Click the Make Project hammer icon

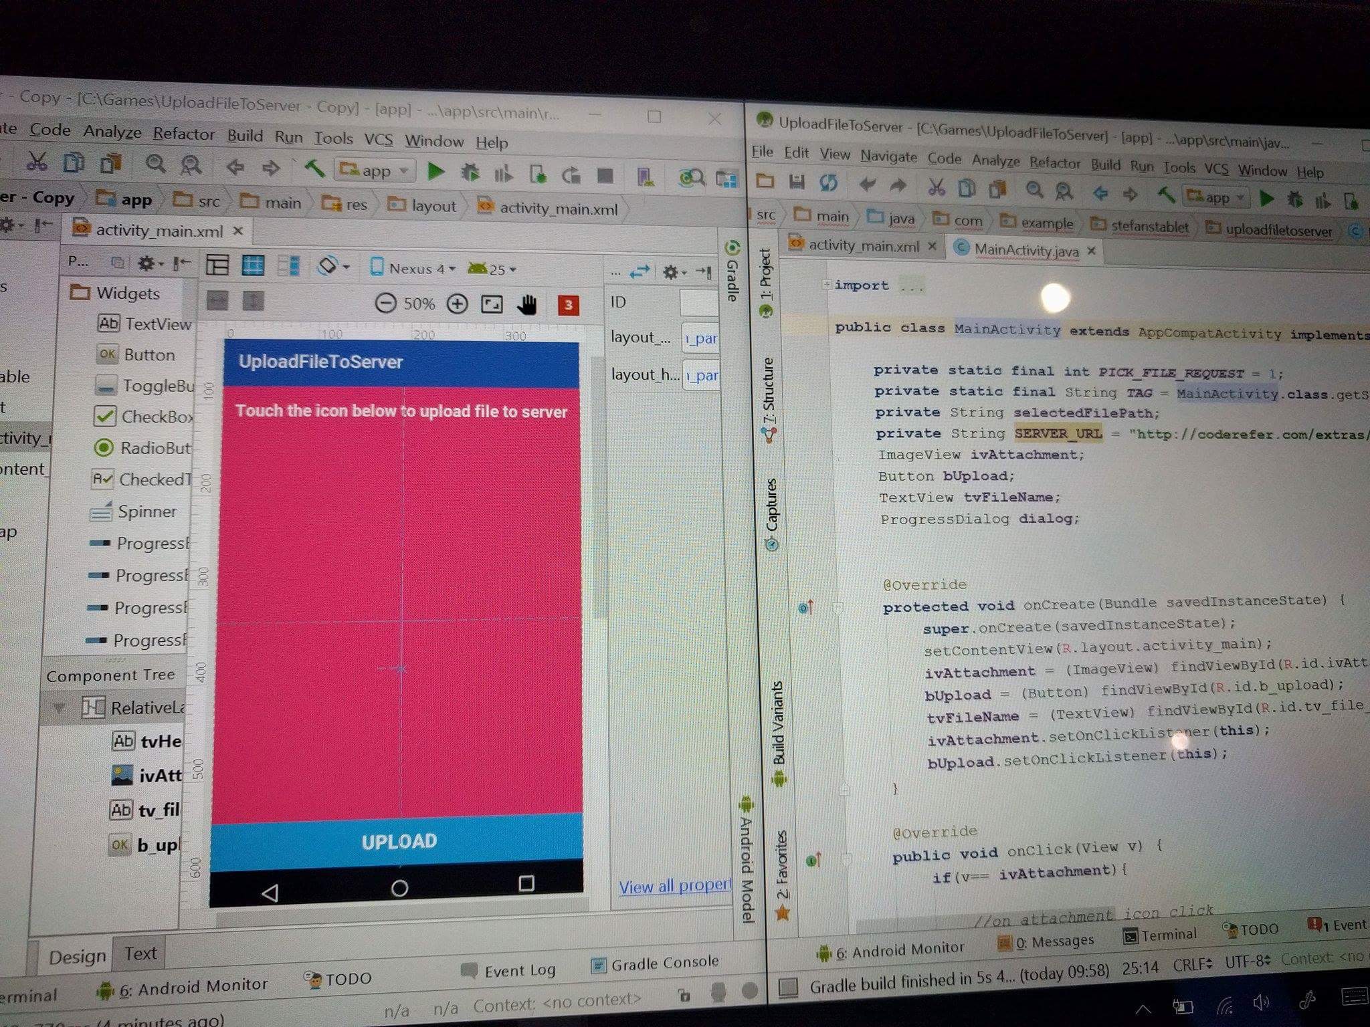tap(314, 168)
